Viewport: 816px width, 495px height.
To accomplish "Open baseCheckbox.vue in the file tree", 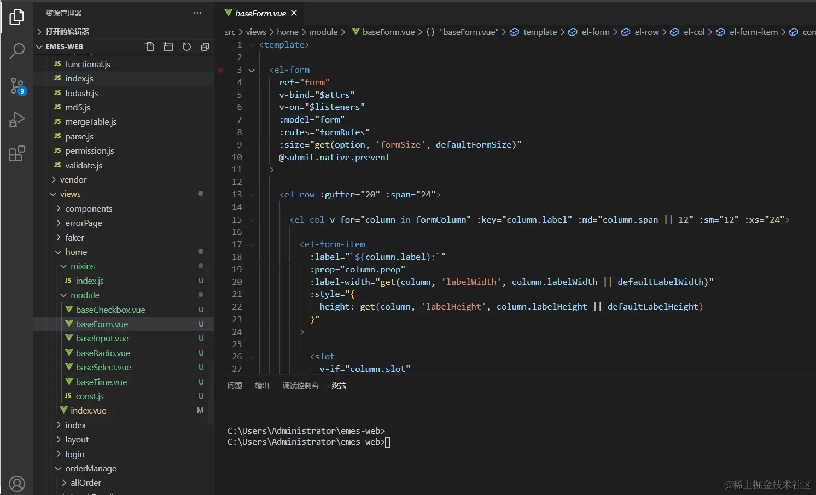I will [x=124, y=310].
